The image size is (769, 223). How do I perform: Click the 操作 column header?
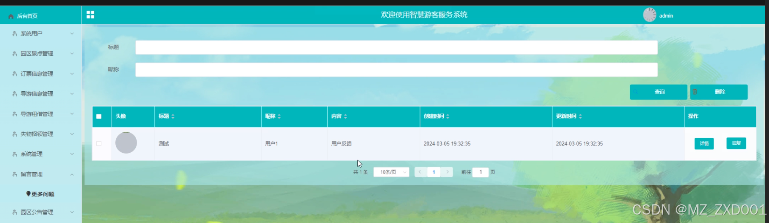pos(693,116)
